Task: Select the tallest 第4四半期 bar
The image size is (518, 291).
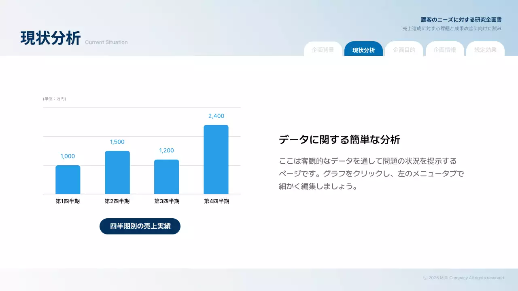Action: click(216, 160)
